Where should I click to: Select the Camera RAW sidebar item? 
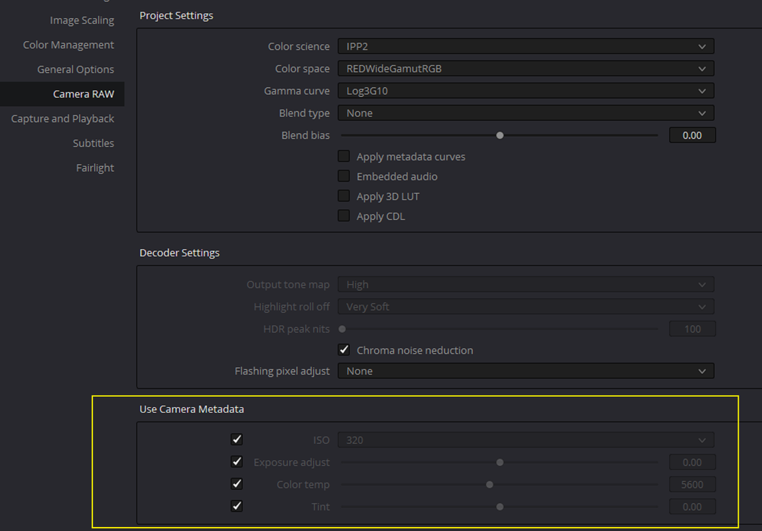point(62,94)
